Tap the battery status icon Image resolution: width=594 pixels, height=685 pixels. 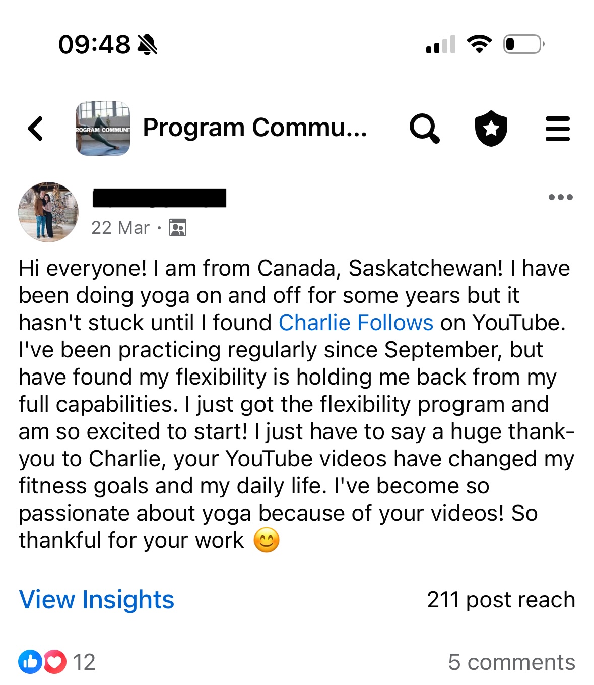pyautogui.click(x=523, y=44)
